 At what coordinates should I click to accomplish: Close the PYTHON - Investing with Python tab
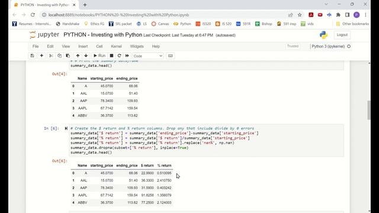tap(74, 5)
